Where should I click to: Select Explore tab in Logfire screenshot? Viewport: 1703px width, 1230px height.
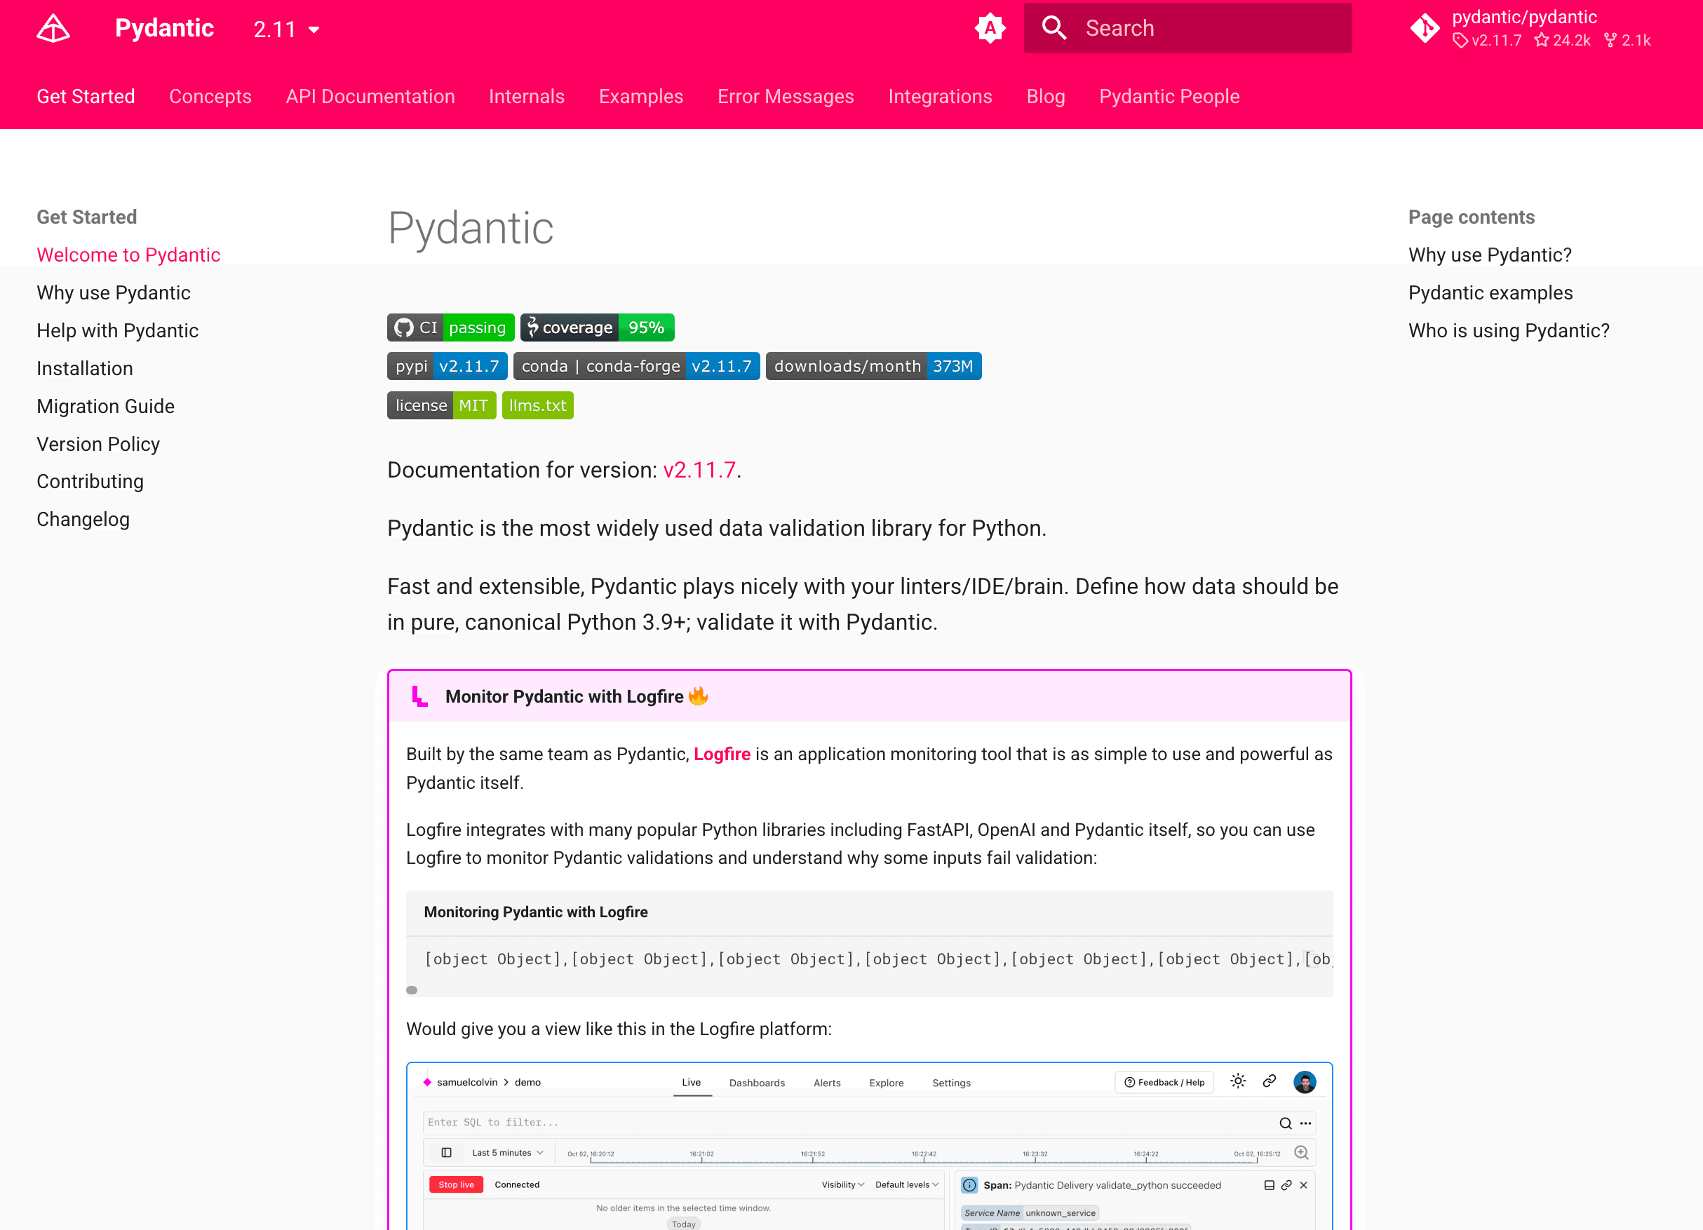coord(886,1083)
